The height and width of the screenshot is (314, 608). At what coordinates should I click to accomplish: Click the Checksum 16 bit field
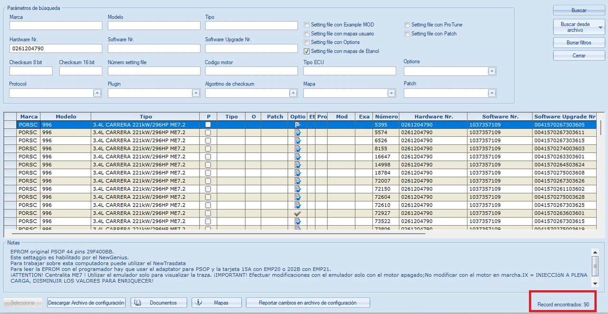pos(81,71)
